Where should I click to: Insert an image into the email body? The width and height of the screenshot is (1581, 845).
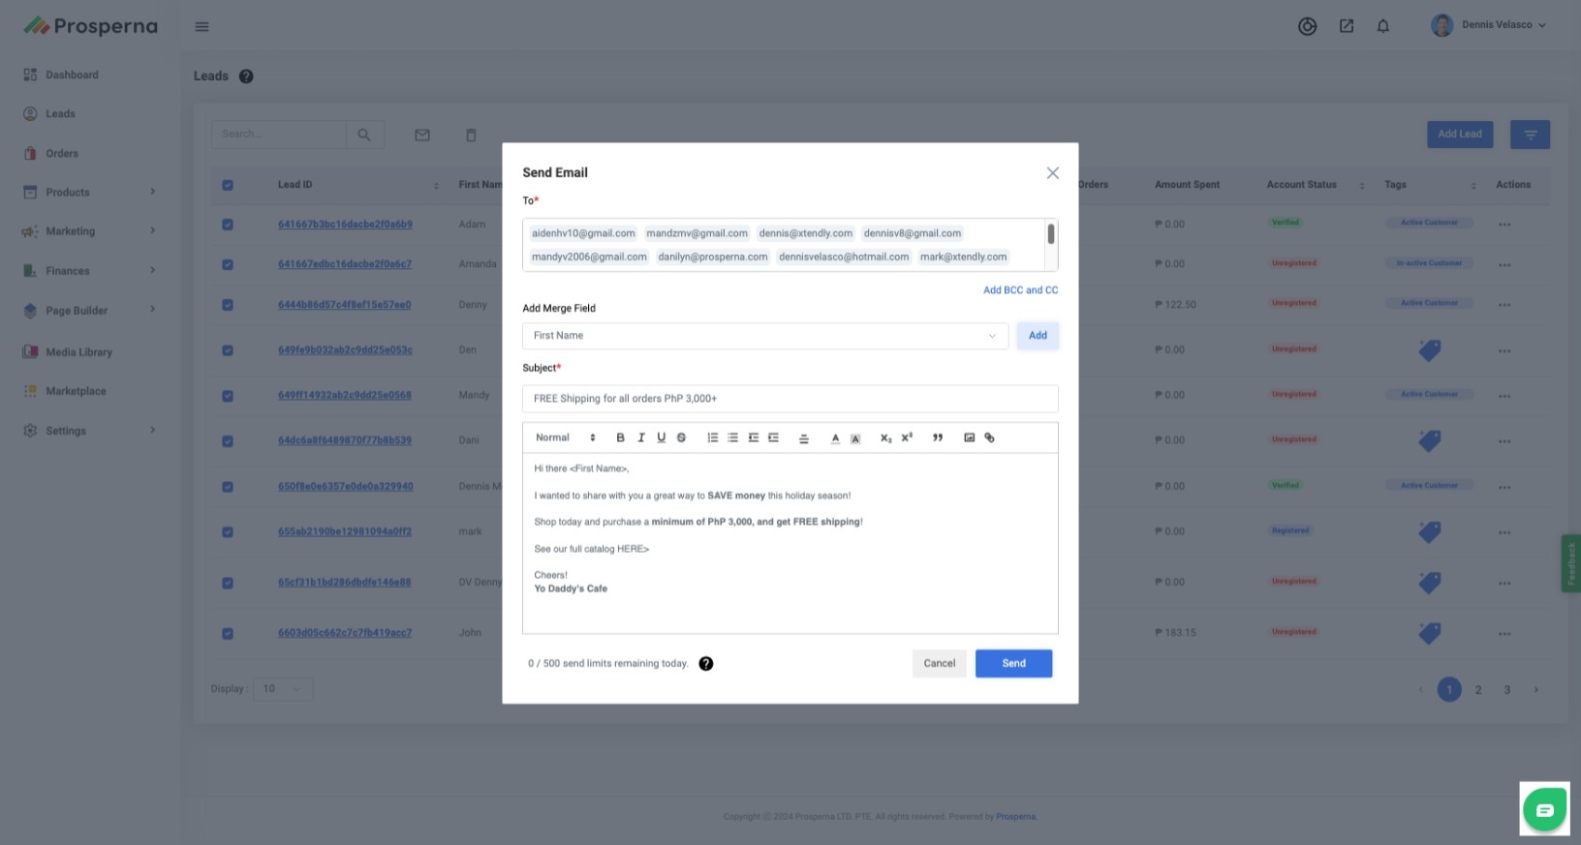click(969, 438)
